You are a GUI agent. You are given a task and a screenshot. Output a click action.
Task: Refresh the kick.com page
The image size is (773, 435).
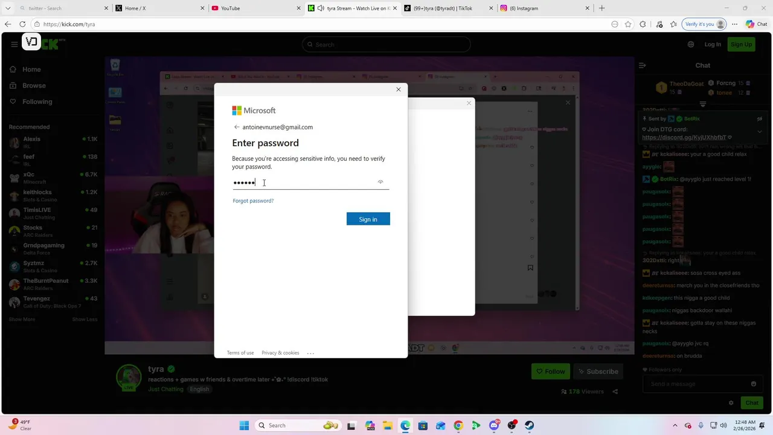tap(22, 24)
